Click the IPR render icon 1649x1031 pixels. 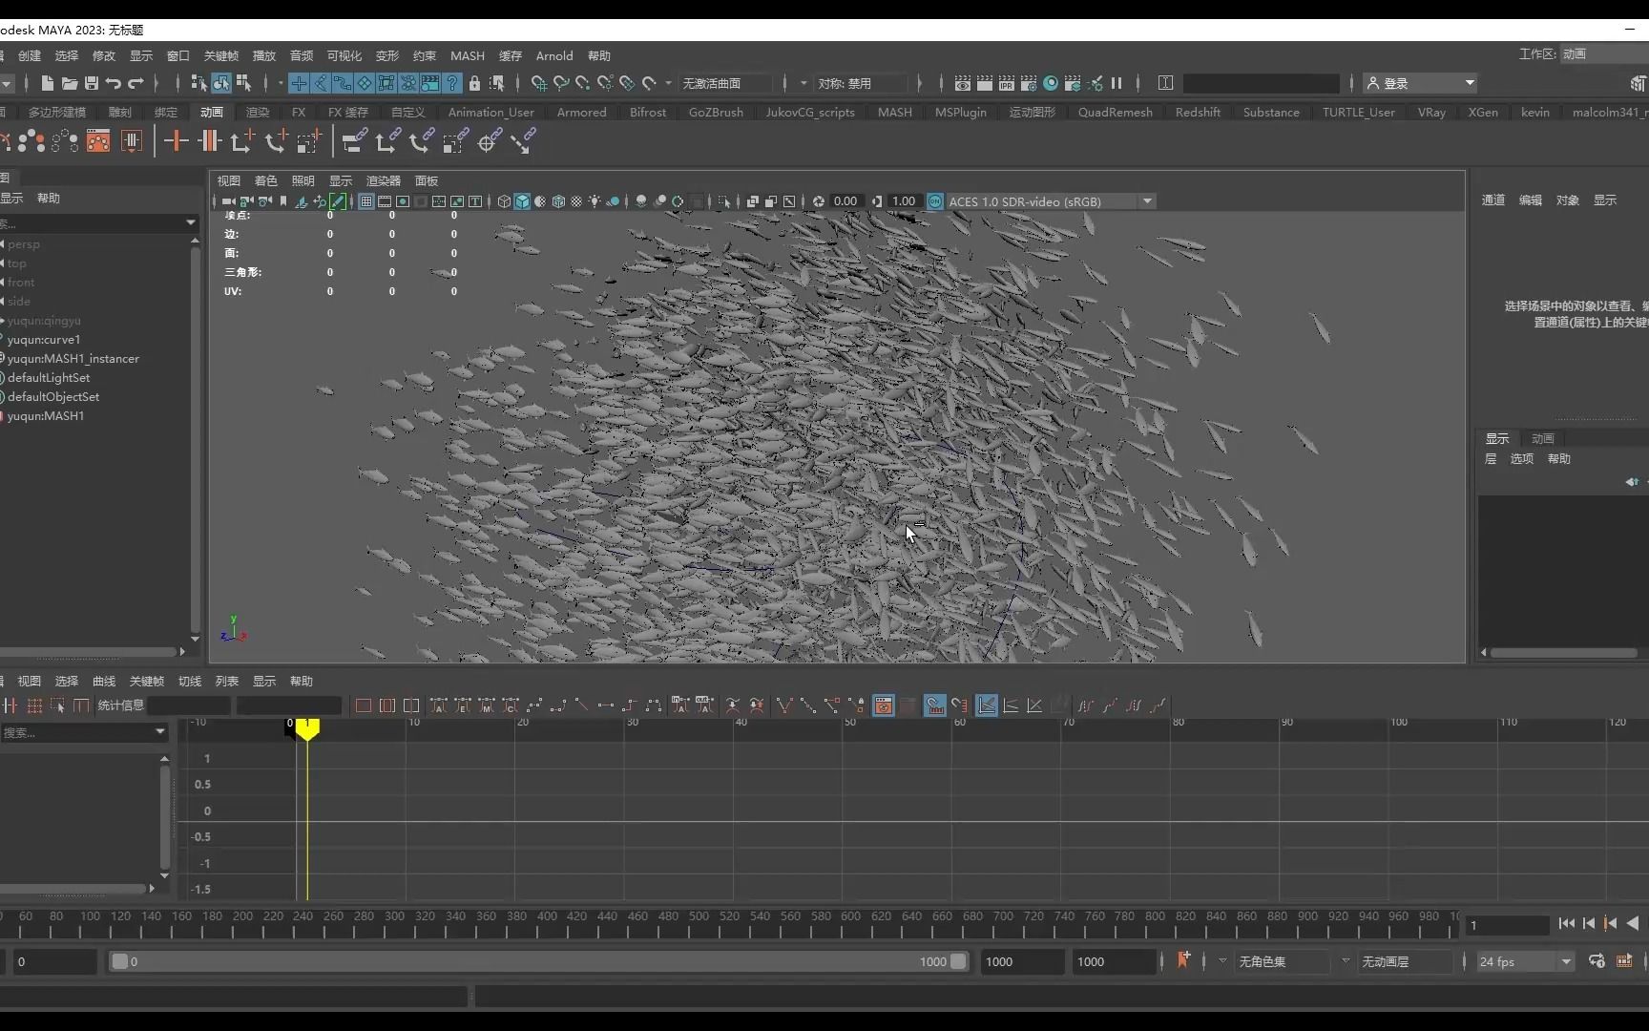pos(1007,83)
